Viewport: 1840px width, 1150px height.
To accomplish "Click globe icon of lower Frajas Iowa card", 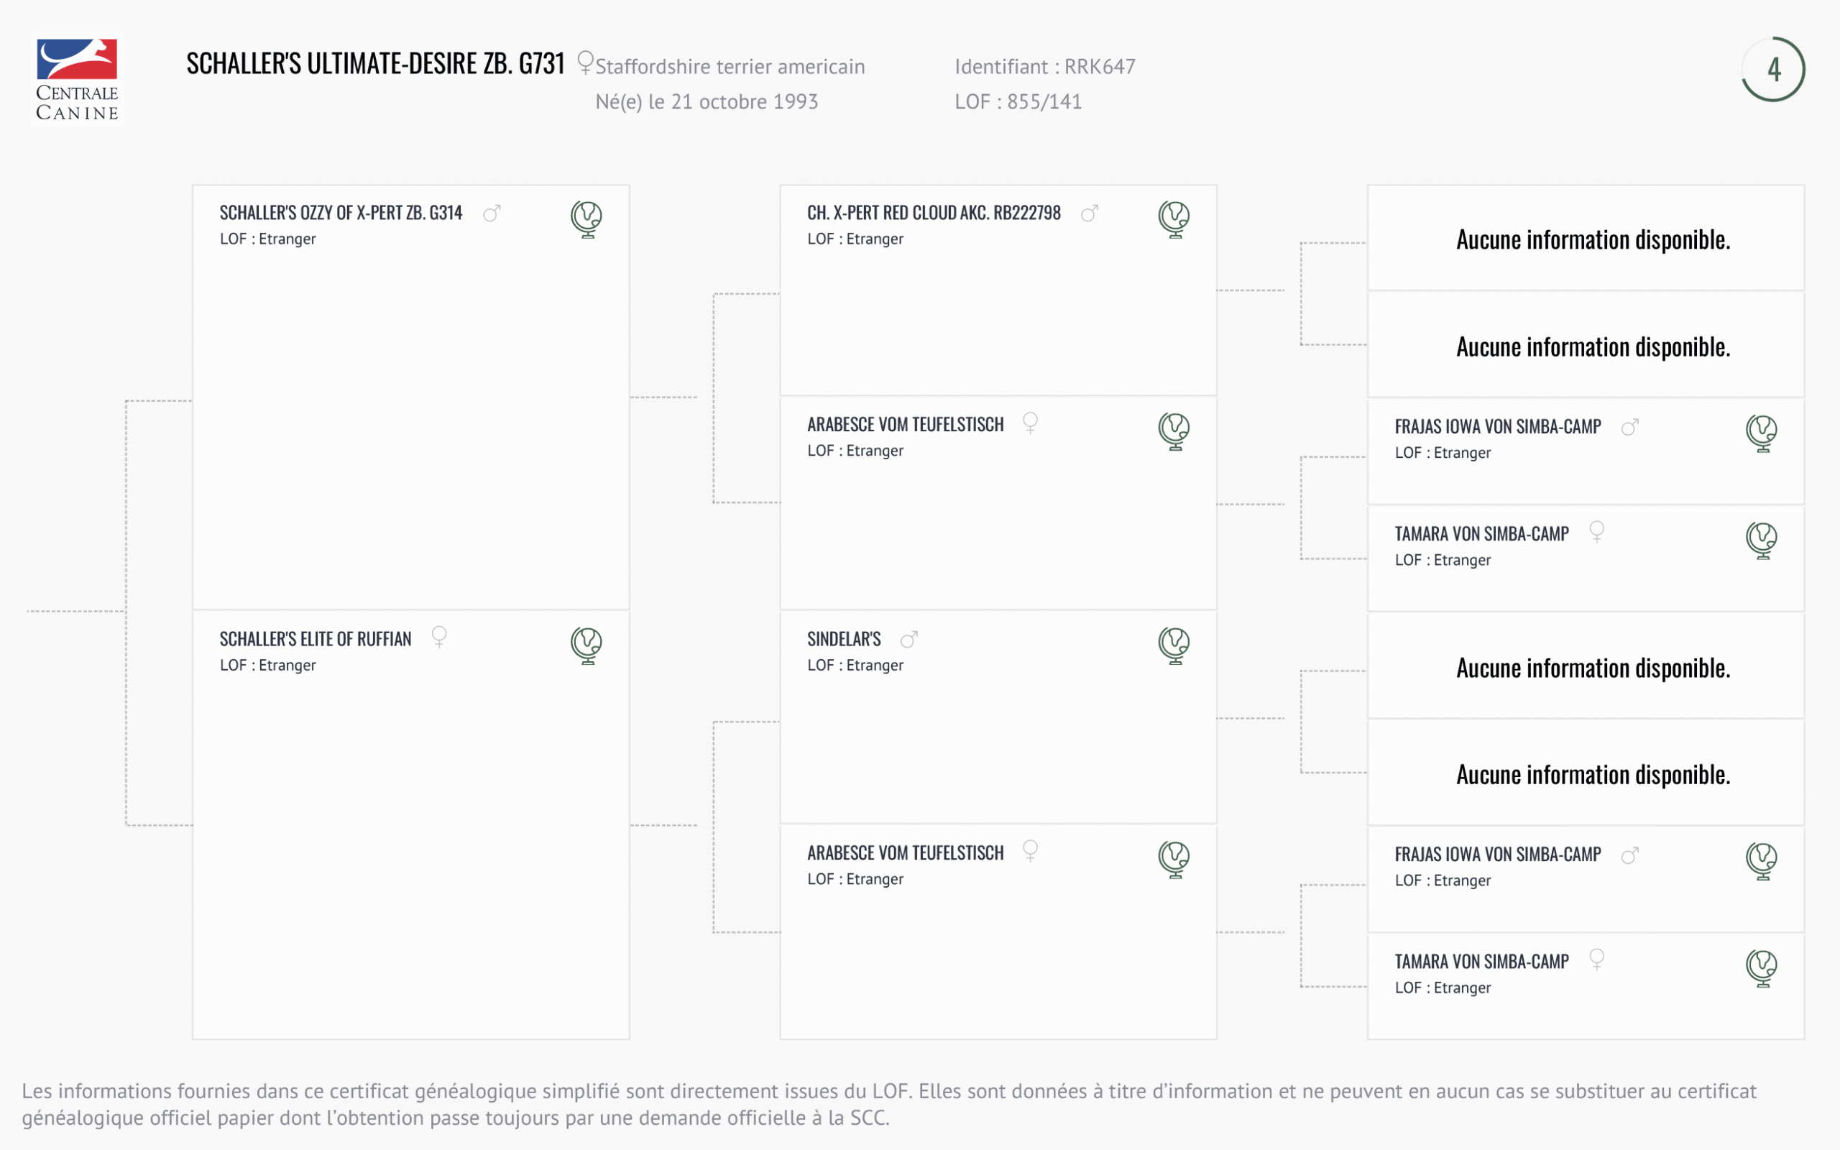I will pos(1761,861).
